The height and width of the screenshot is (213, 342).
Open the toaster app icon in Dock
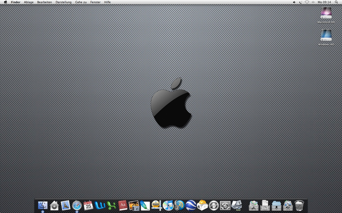(202, 205)
